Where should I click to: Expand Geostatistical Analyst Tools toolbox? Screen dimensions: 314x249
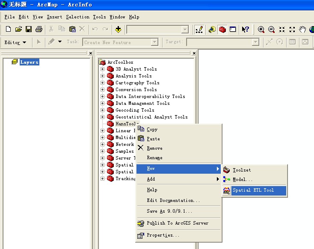102,117
